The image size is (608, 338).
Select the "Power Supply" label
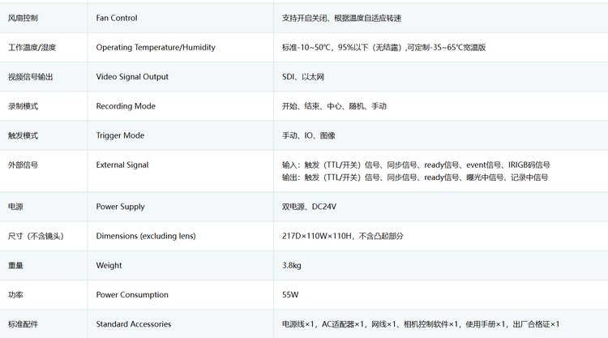[120, 207]
